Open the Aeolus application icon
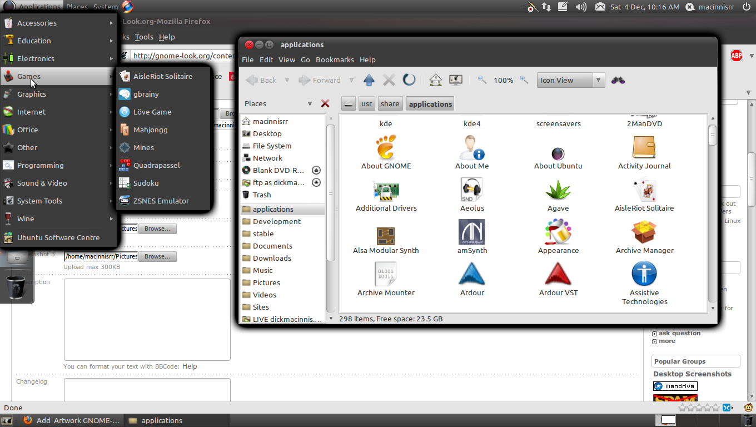756x427 pixels. [472, 190]
